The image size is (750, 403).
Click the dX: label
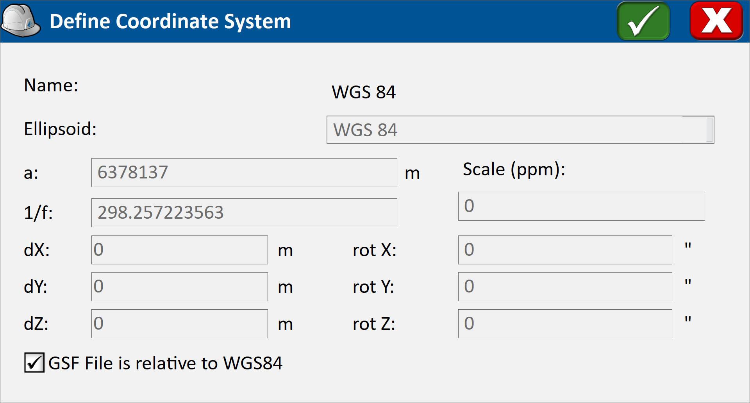point(37,250)
